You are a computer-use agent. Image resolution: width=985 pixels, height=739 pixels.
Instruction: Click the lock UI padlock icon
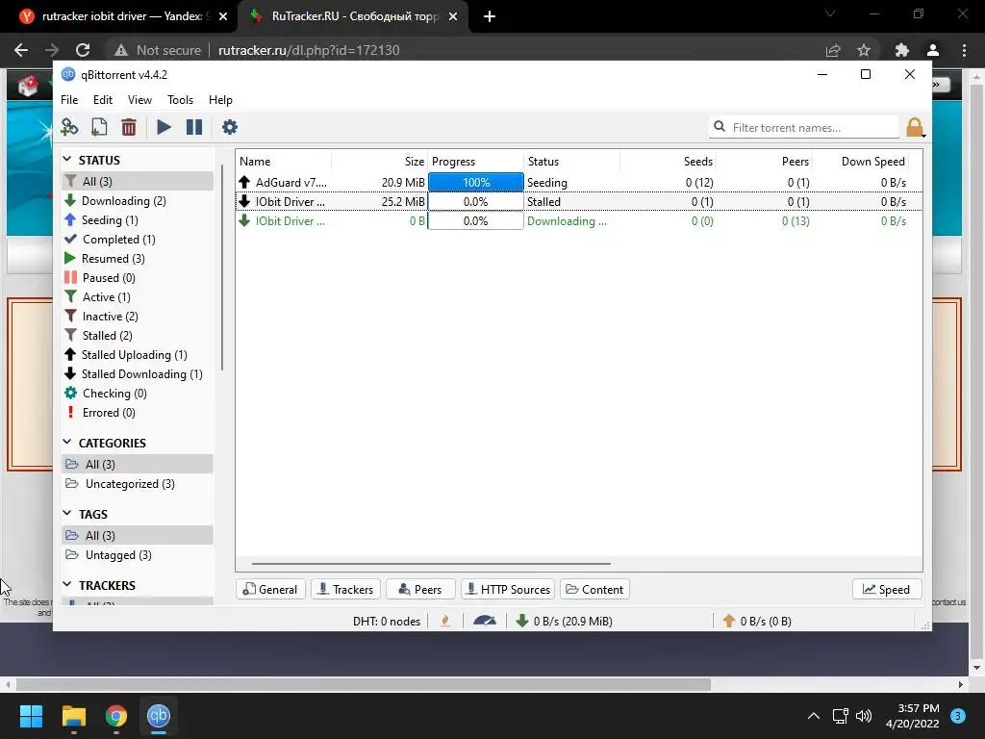coord(916,127)
